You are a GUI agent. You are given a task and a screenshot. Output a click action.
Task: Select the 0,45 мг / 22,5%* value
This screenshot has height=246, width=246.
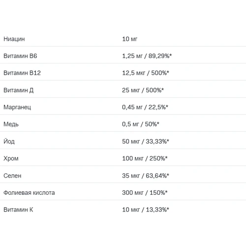(145, 107)
